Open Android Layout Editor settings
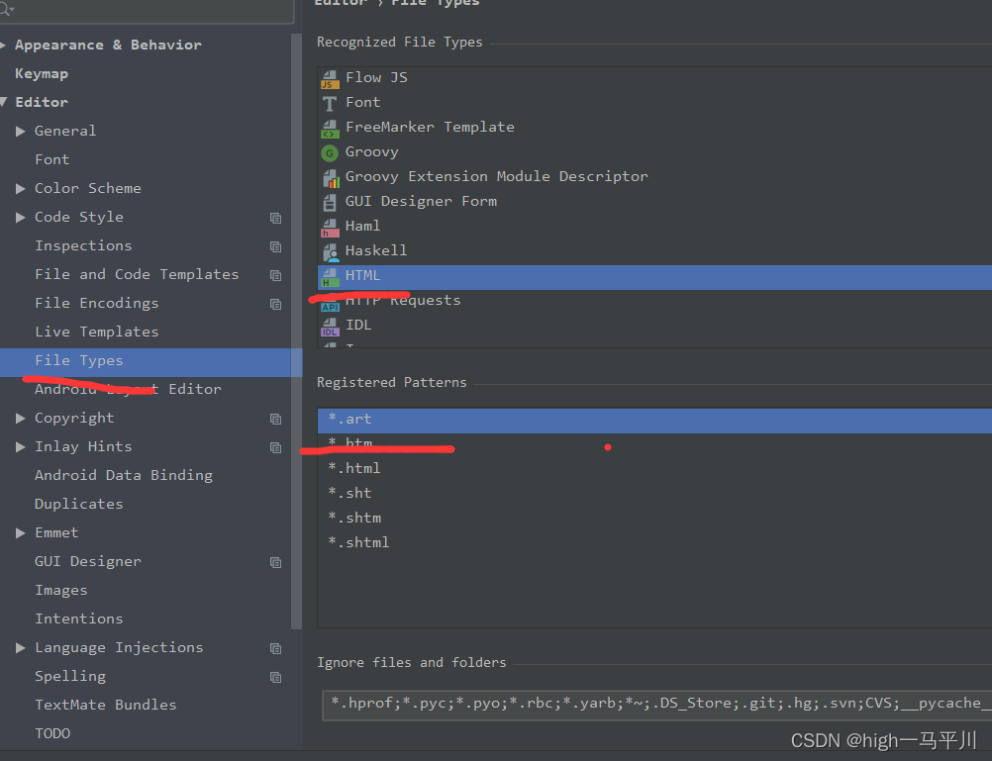The image size is (992, 761). pyautogui.click(x=129, y=389)
